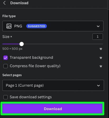Click the Save download settings label

pyautogui.click(x=31, y=97)
